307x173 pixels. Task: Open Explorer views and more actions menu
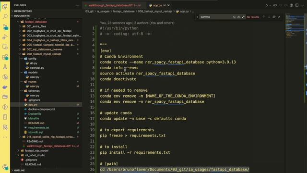pos(77,5)
